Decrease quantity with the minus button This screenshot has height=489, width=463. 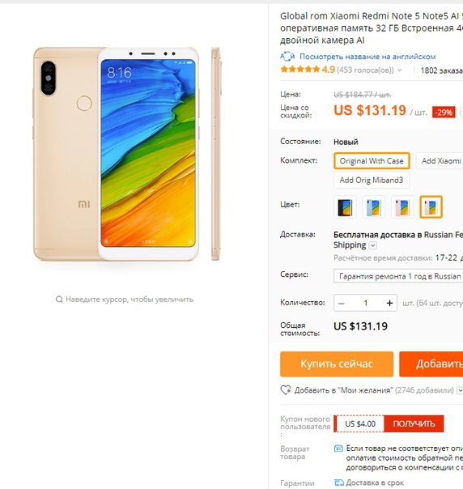[x=342, y=303]
